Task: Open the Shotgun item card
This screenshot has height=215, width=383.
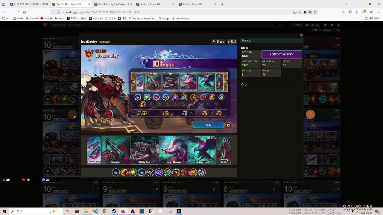Action: pos(116,150)
